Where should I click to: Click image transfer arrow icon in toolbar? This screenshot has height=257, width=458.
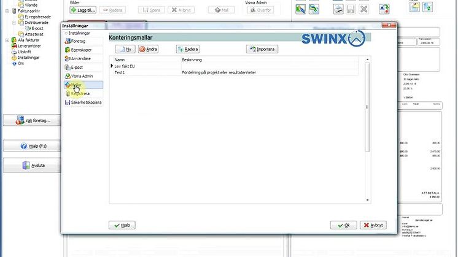pyautogui.click(x=314, y=9)
